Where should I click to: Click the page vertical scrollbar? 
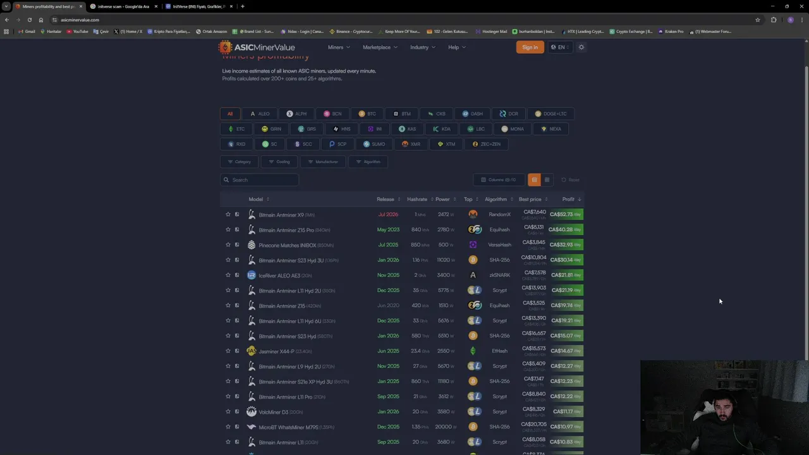[x=806, y=212]
